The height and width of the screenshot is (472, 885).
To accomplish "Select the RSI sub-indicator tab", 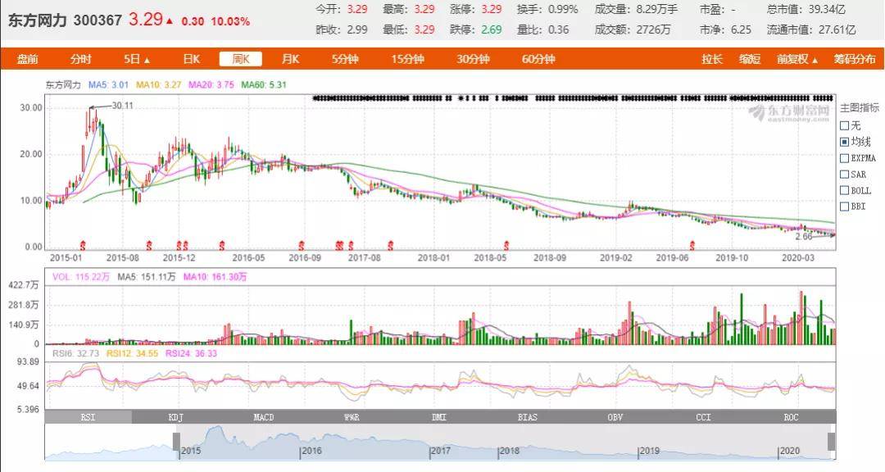I will pyautogui.click(x=88, y=417).
